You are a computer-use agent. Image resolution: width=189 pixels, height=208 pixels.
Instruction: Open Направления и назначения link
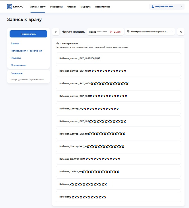(26, 51)
